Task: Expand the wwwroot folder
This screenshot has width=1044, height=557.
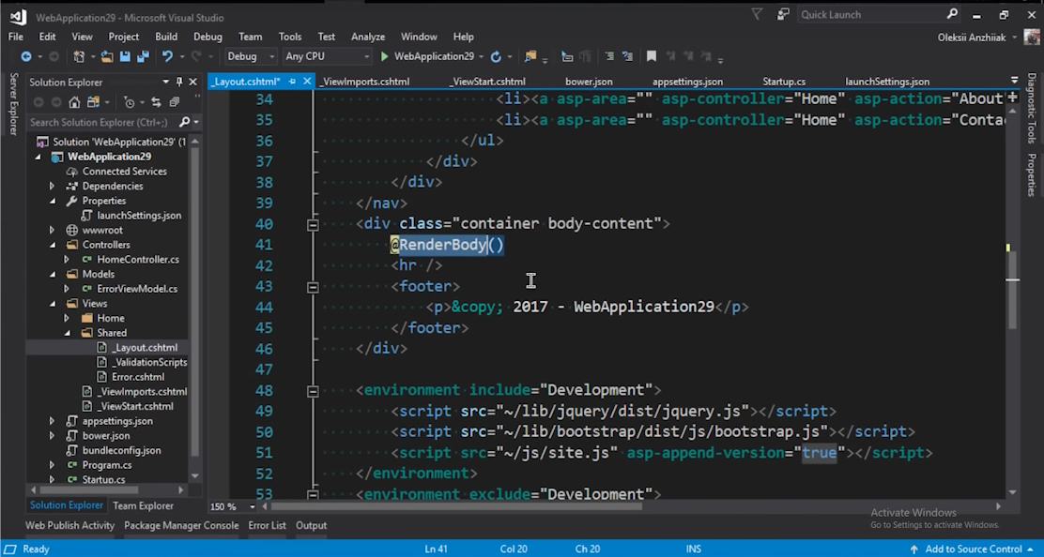Action: pyautogui.click(x=52, y=230)
